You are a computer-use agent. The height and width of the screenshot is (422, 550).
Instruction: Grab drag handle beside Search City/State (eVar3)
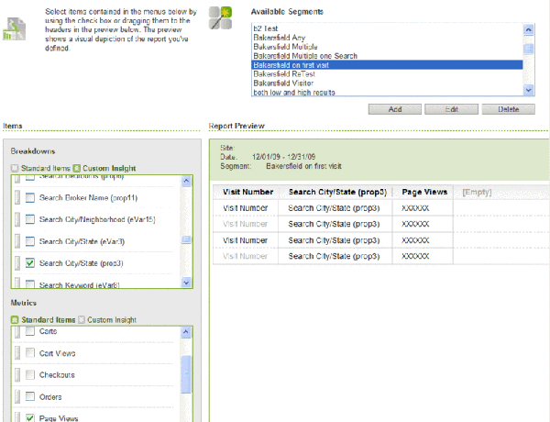(x=17, y=241)
